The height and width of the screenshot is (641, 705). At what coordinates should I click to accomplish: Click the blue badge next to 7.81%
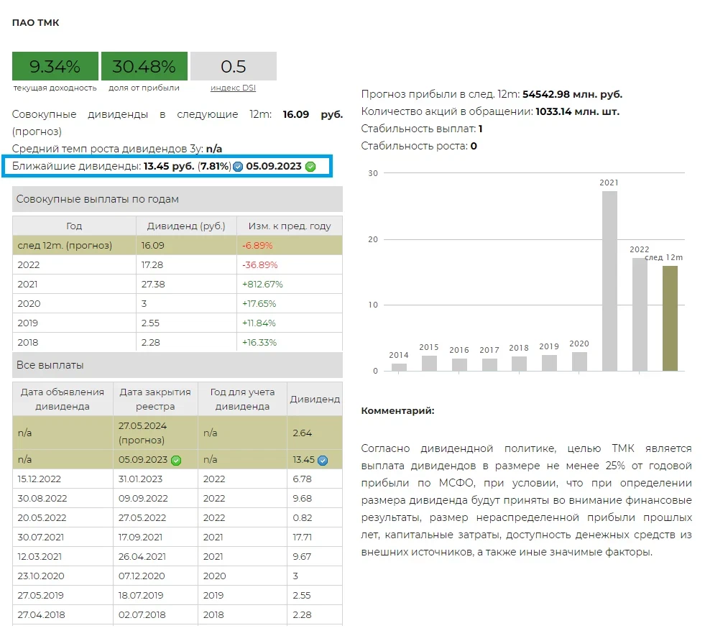tap(238, 167)
